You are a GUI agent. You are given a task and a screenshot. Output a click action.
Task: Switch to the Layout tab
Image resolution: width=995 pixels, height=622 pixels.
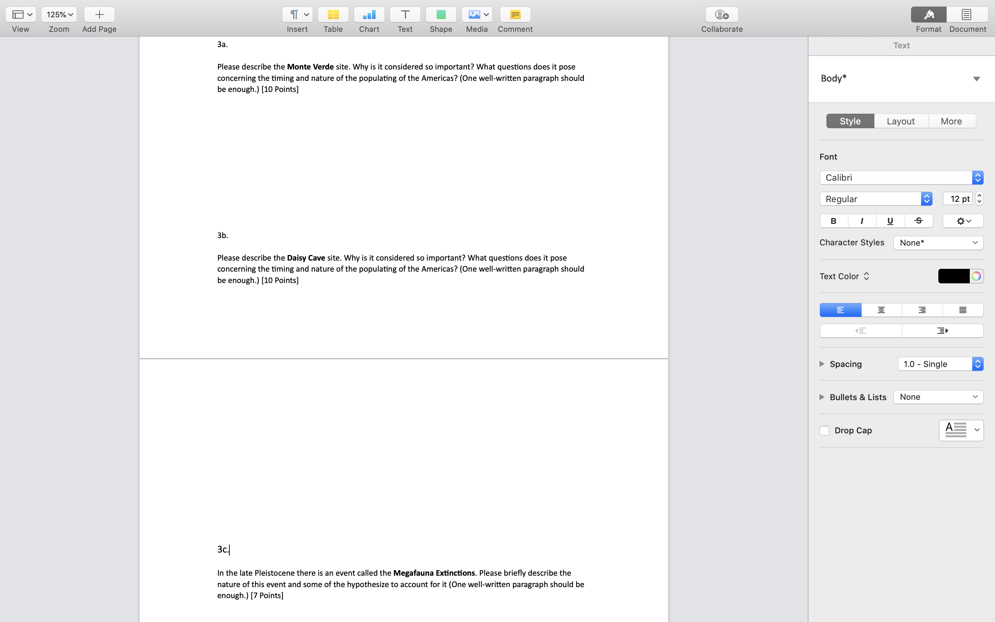click(x=900, y=121)
